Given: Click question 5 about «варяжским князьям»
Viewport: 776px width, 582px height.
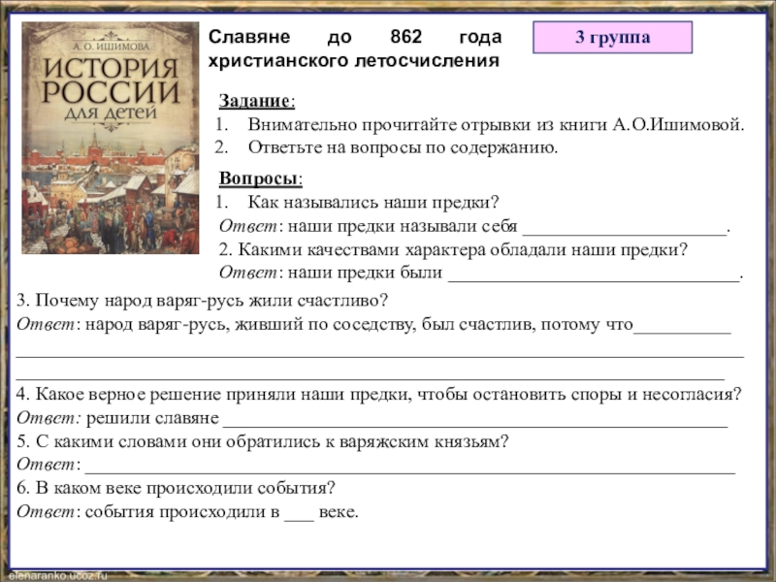Looking at the screenshot, I should tap(263, 440).
